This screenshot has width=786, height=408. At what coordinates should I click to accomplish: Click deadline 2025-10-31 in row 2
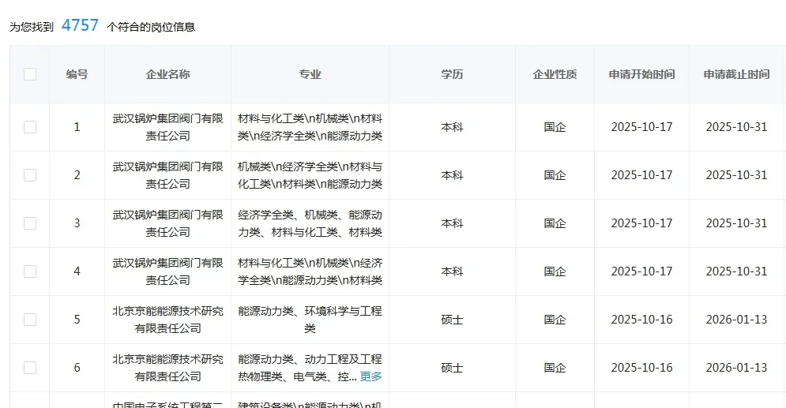[x=736, y=175]
